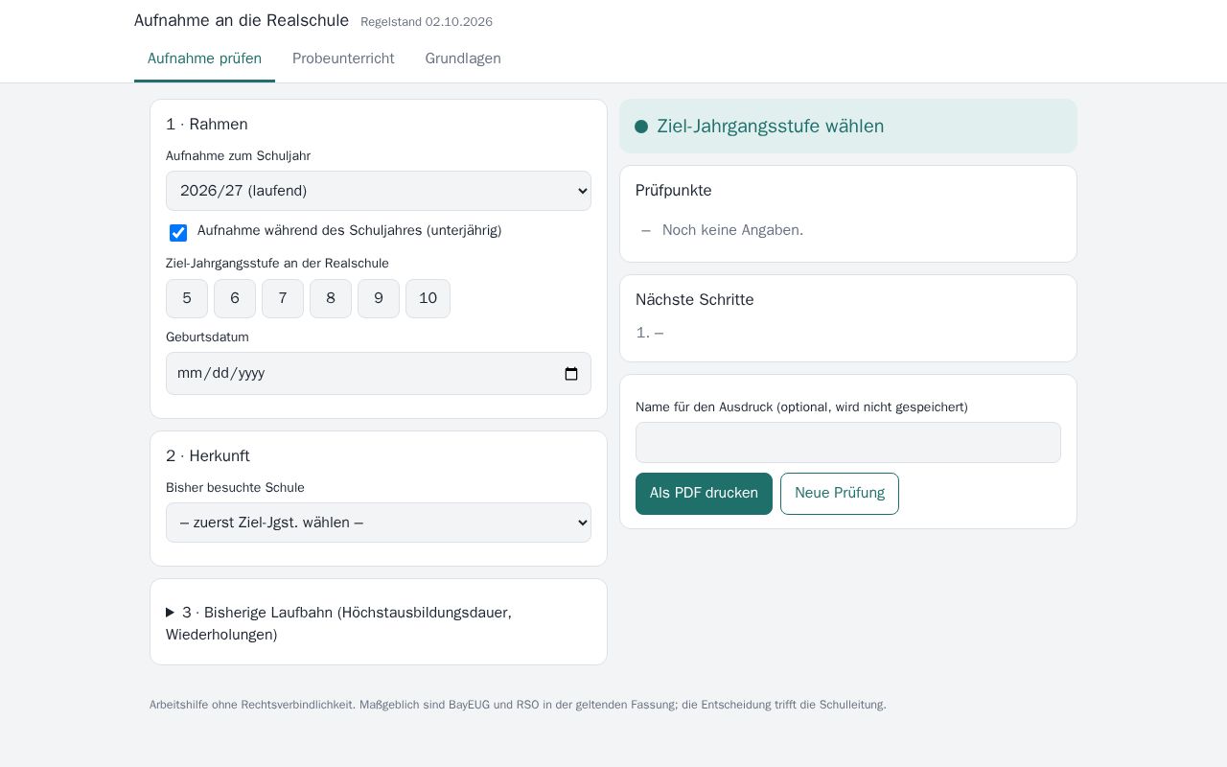Click the Regelstand 02.10.2026 text

[x=427, y=22]
